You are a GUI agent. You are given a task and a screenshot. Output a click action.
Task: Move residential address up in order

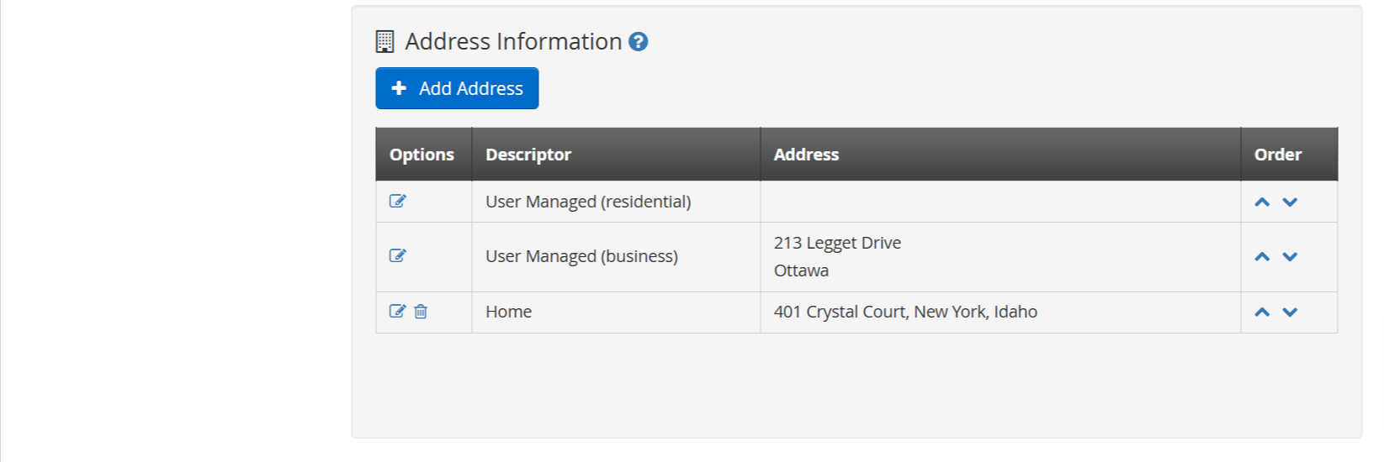click(1262, 202)
